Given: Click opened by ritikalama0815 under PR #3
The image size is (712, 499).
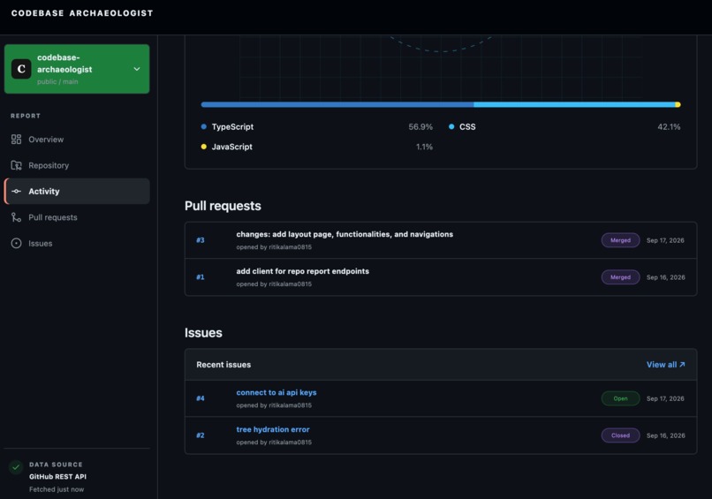Looking at the screenshot, I should (x=274, y=247).
